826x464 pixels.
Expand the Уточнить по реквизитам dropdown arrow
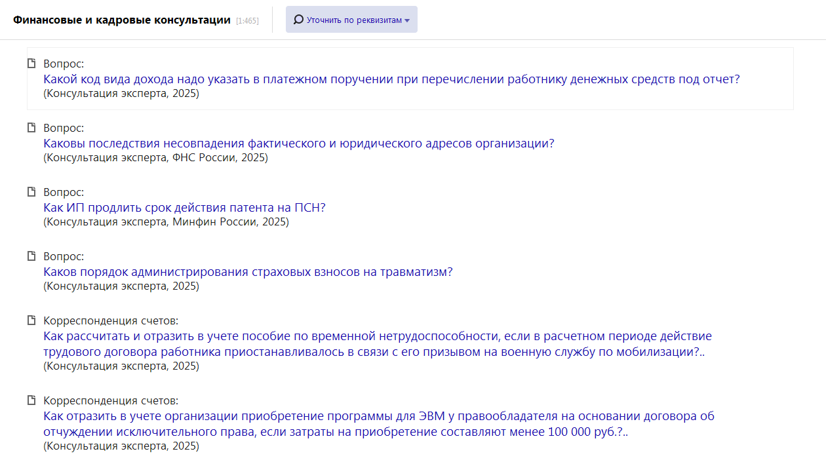(407, 20)
